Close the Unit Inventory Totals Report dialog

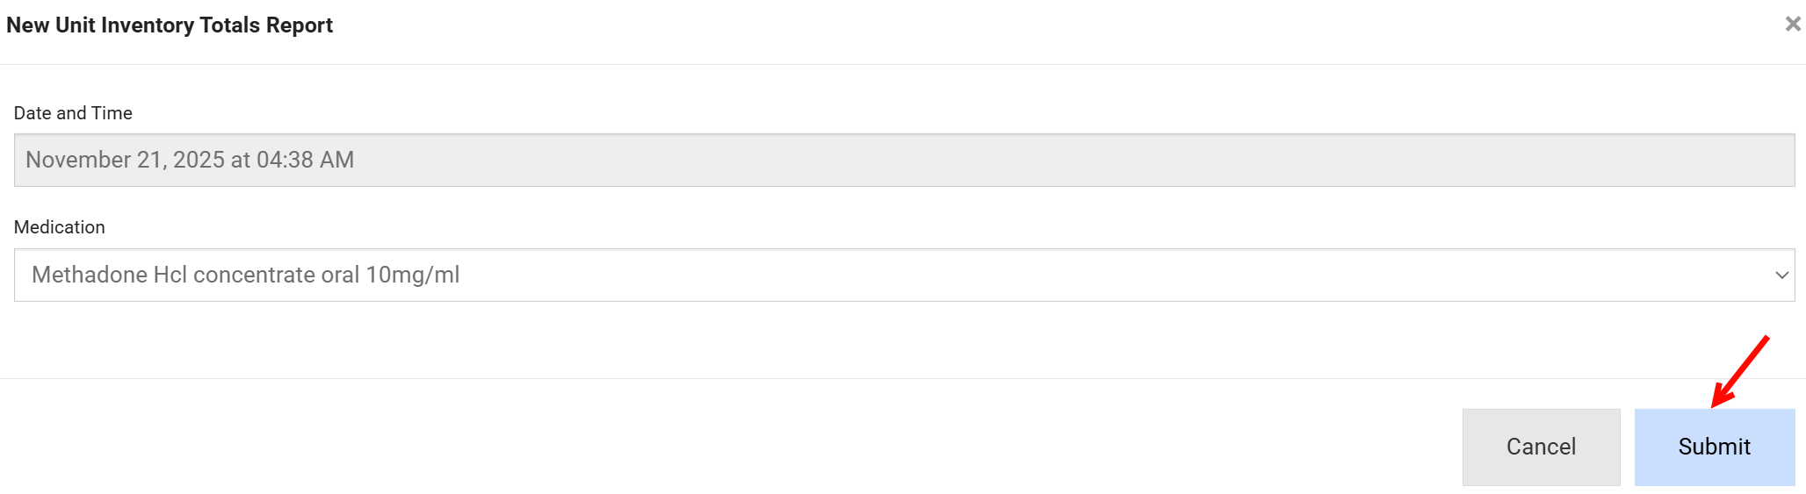click(x=1793, y=24)
